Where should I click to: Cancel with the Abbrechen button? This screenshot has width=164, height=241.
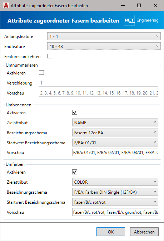(144, 232)
